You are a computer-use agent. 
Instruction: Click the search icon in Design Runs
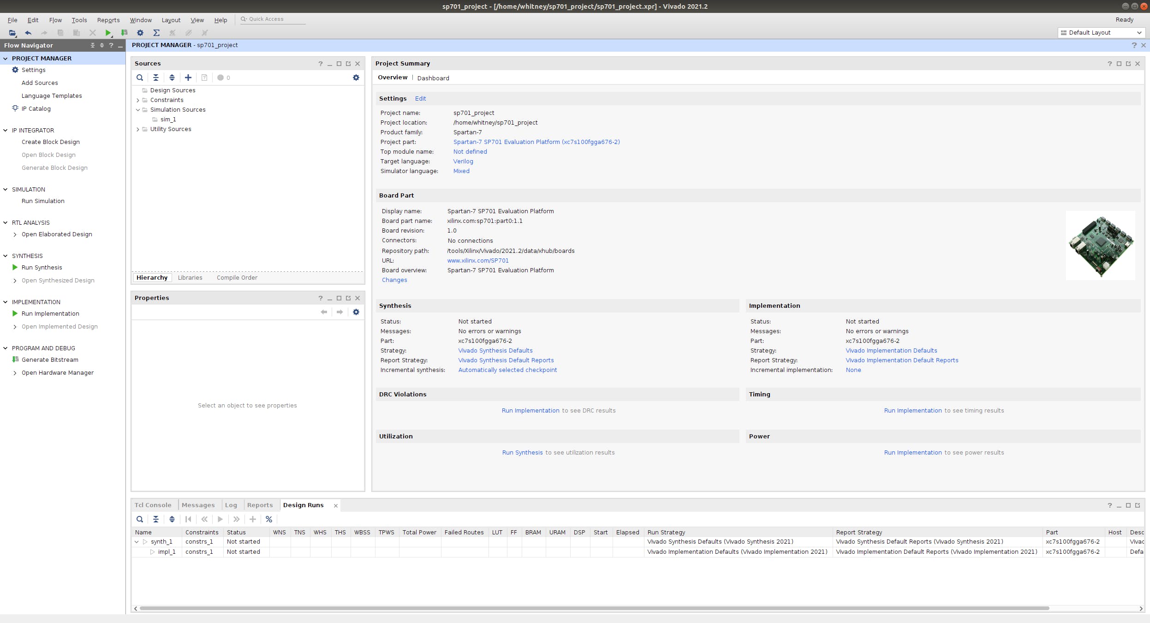pyautogui.click(x=140, y=519)
